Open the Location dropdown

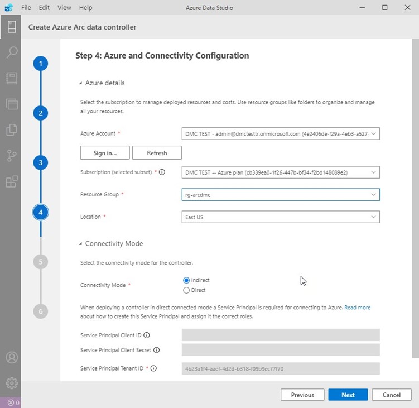coord(281,217)
